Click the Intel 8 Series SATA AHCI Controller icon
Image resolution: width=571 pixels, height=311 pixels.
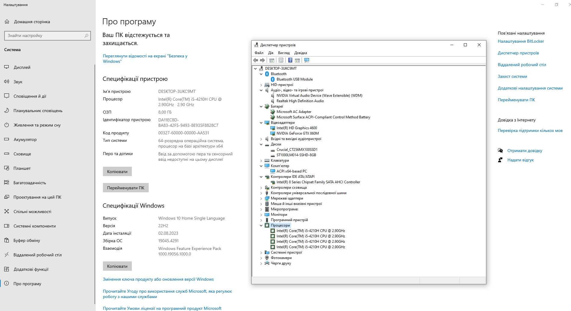273,182
